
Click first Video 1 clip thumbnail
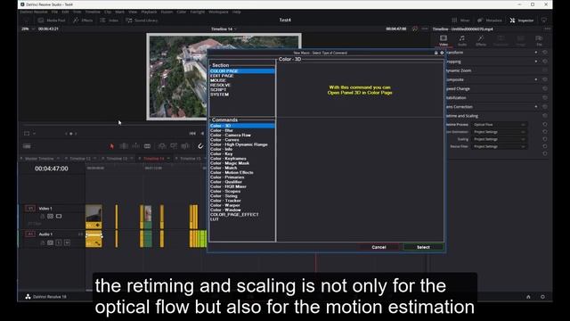pyautogui.click(x=94, y=213)
